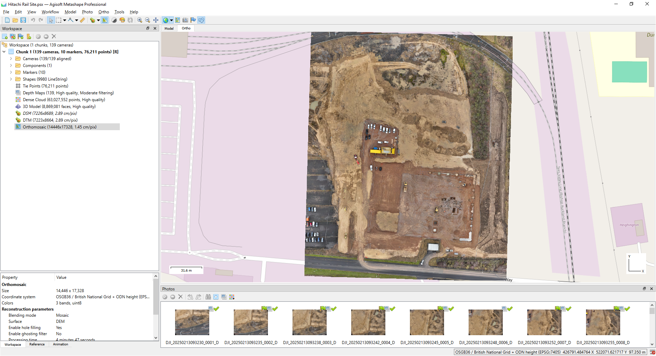Redo the last action
The height and width of the screenshot is (356, 656).
click(41, 20)
